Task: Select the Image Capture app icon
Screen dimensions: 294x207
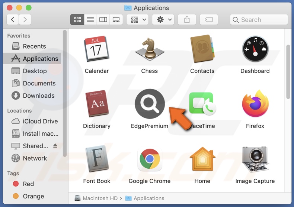Action: click(x=255, y=159)
